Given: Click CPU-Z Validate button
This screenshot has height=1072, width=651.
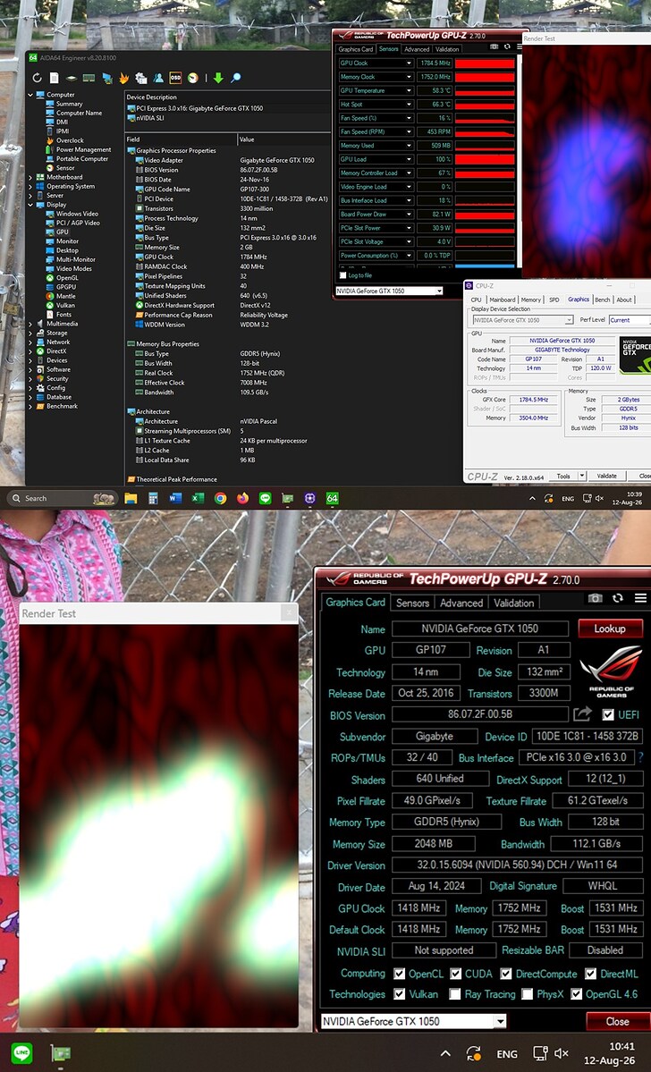Looking at the screenshot, I should point(606,476).
